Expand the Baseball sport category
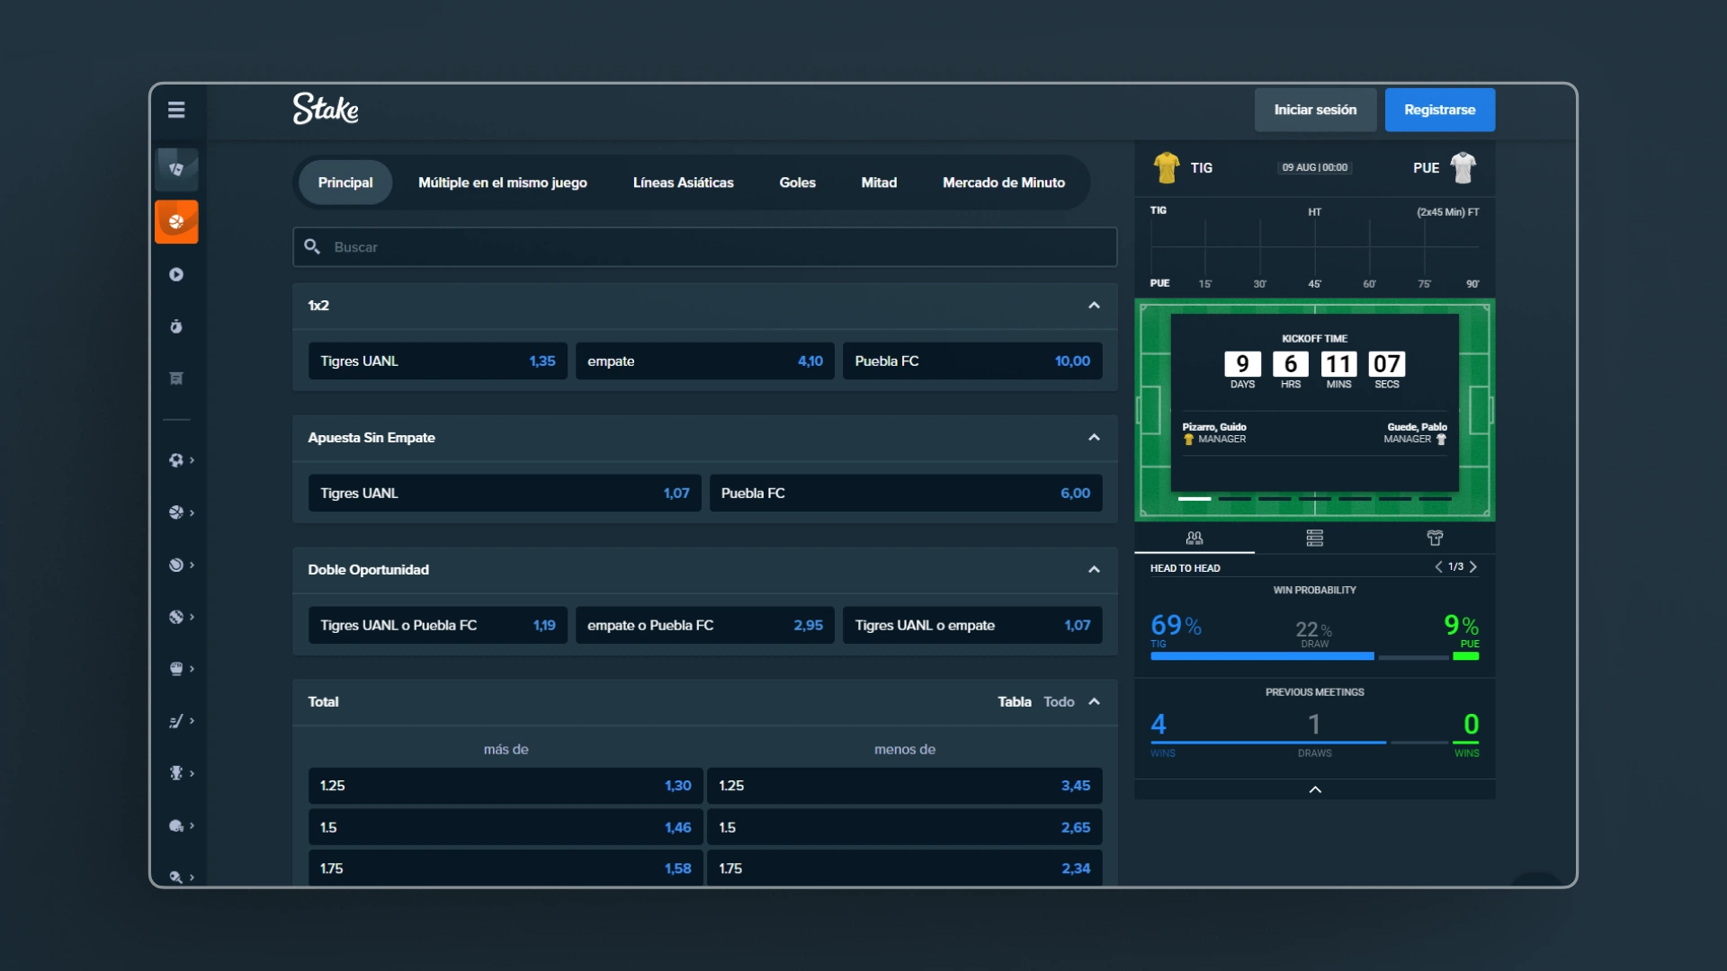The width and height of the screenshot is (1727, 971). (181, 617)
